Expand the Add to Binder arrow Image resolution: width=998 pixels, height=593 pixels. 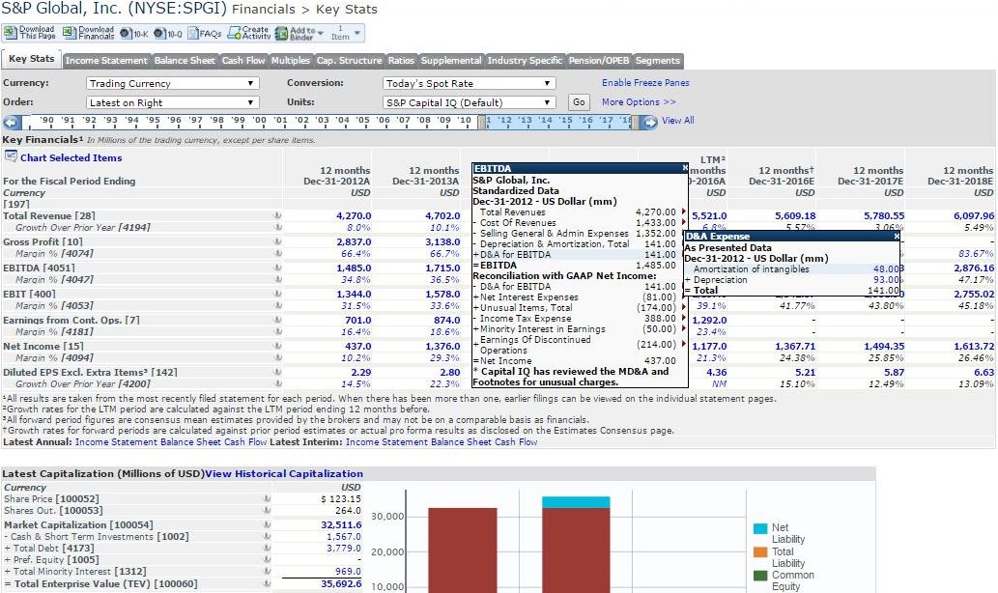coord(320,33)
